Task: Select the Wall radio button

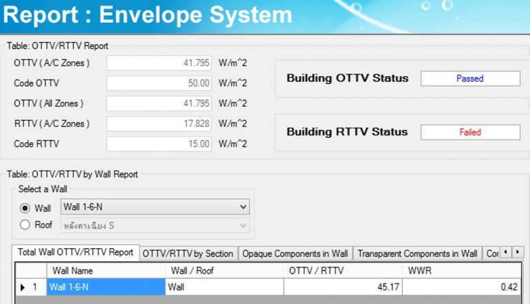Action: 26,208
